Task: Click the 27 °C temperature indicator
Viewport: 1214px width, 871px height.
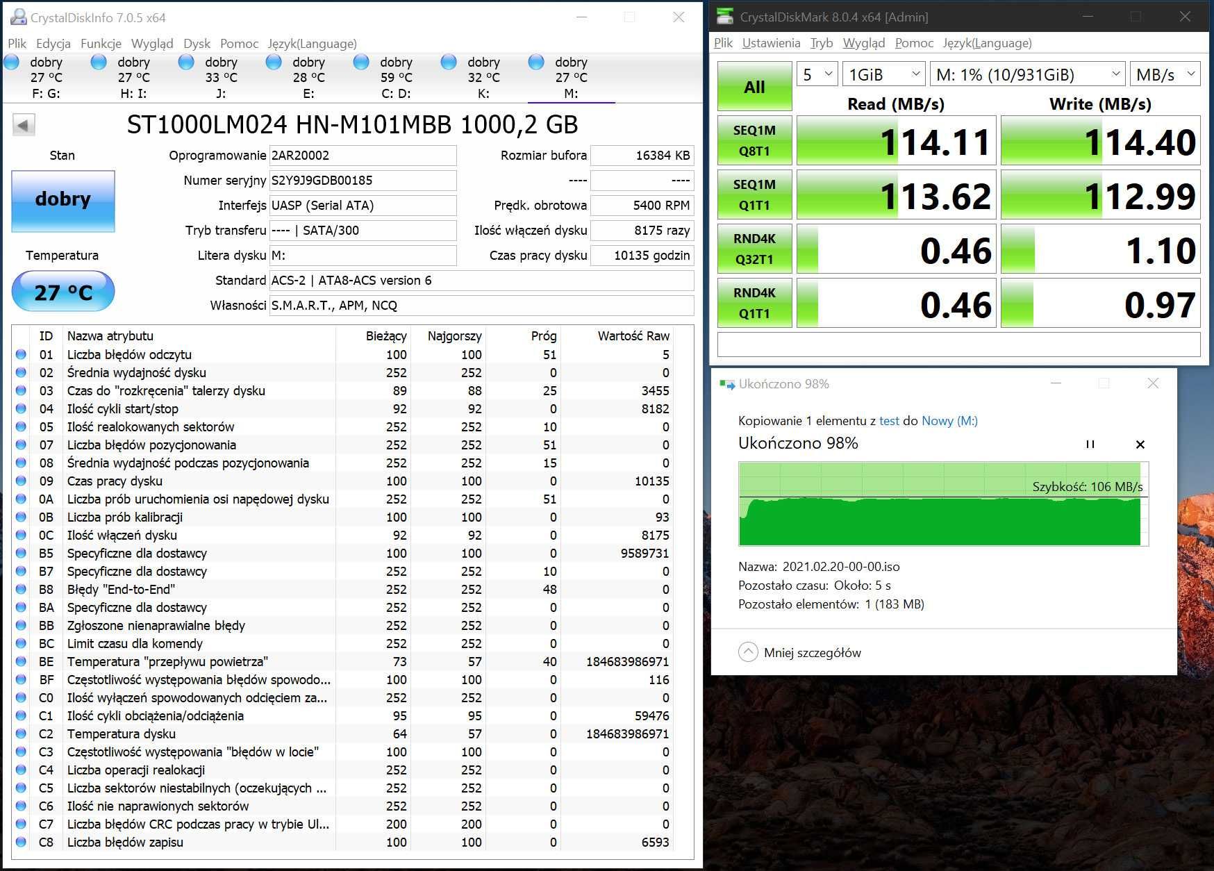Action: point(63,292)
